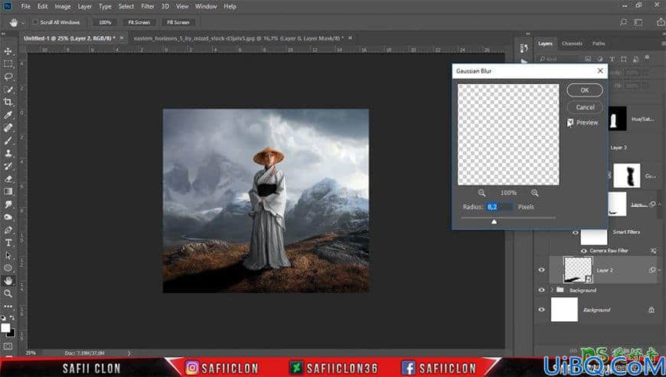This screenshot has width=666, height=377.
Task: Expand Layer 2 smart filter arrow
Action: 660,270
